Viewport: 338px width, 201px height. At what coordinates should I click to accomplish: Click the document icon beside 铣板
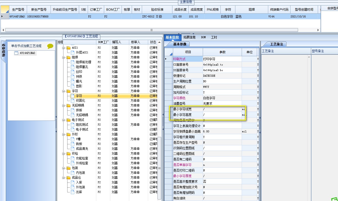(x=73, y=144)
